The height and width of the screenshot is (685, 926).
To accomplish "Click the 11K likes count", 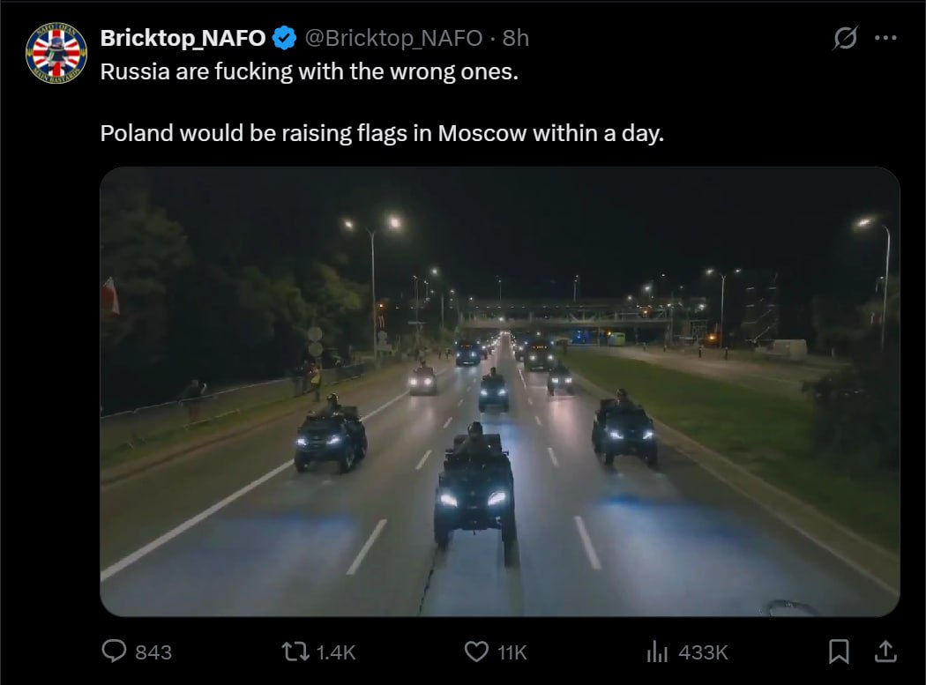I will pos(512,652).
